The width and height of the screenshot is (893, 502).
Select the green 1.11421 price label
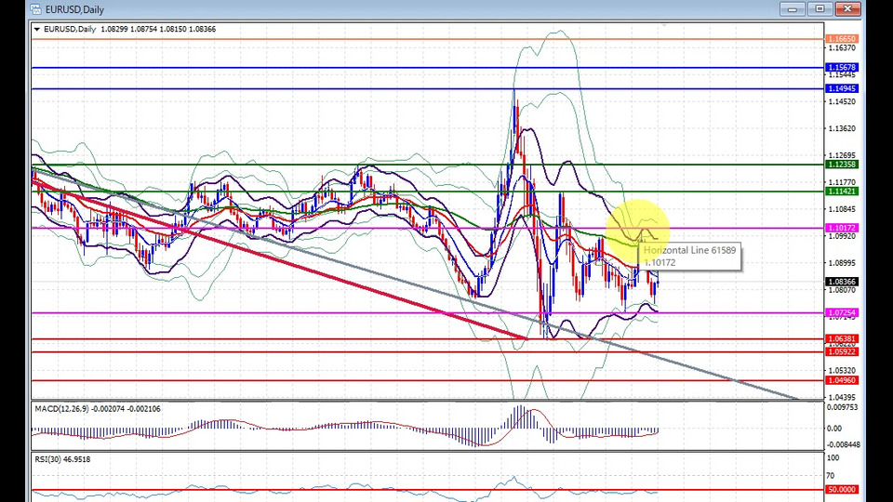pos(841,192)
